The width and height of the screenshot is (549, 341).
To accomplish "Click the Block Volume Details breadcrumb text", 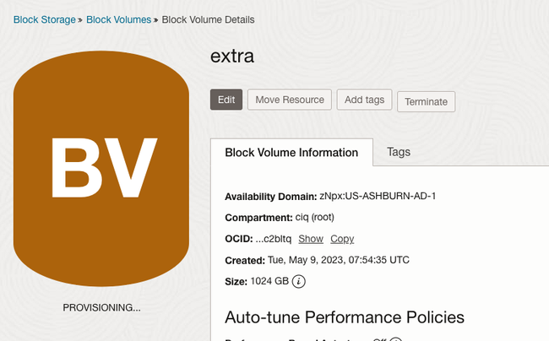I will coord(208,19).
